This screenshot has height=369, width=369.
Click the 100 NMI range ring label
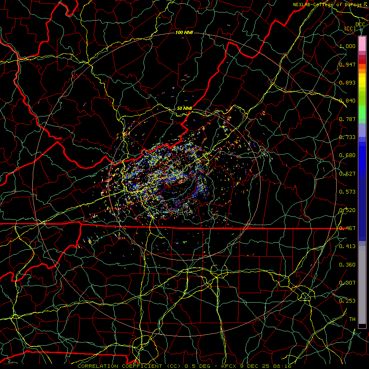pos(184,32)
